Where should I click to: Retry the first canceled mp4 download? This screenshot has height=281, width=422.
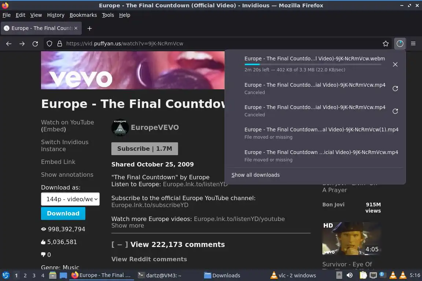tap(395, 89)
